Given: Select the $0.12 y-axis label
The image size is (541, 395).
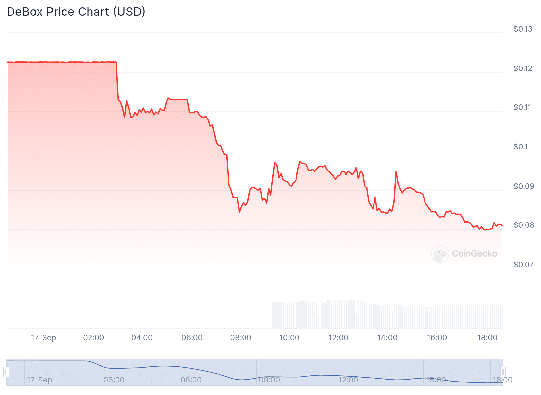Looking at the screenshot, I should 523,68.
